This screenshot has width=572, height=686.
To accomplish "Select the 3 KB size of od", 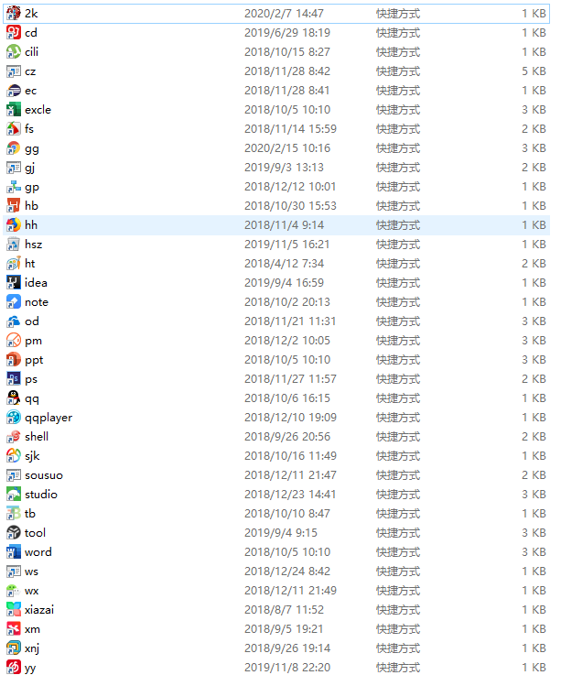I will point(534,321).
